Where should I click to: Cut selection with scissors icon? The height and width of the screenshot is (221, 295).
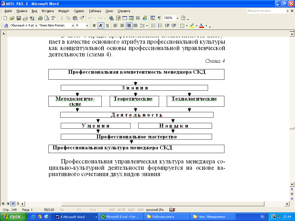click(x=62, y=18)
